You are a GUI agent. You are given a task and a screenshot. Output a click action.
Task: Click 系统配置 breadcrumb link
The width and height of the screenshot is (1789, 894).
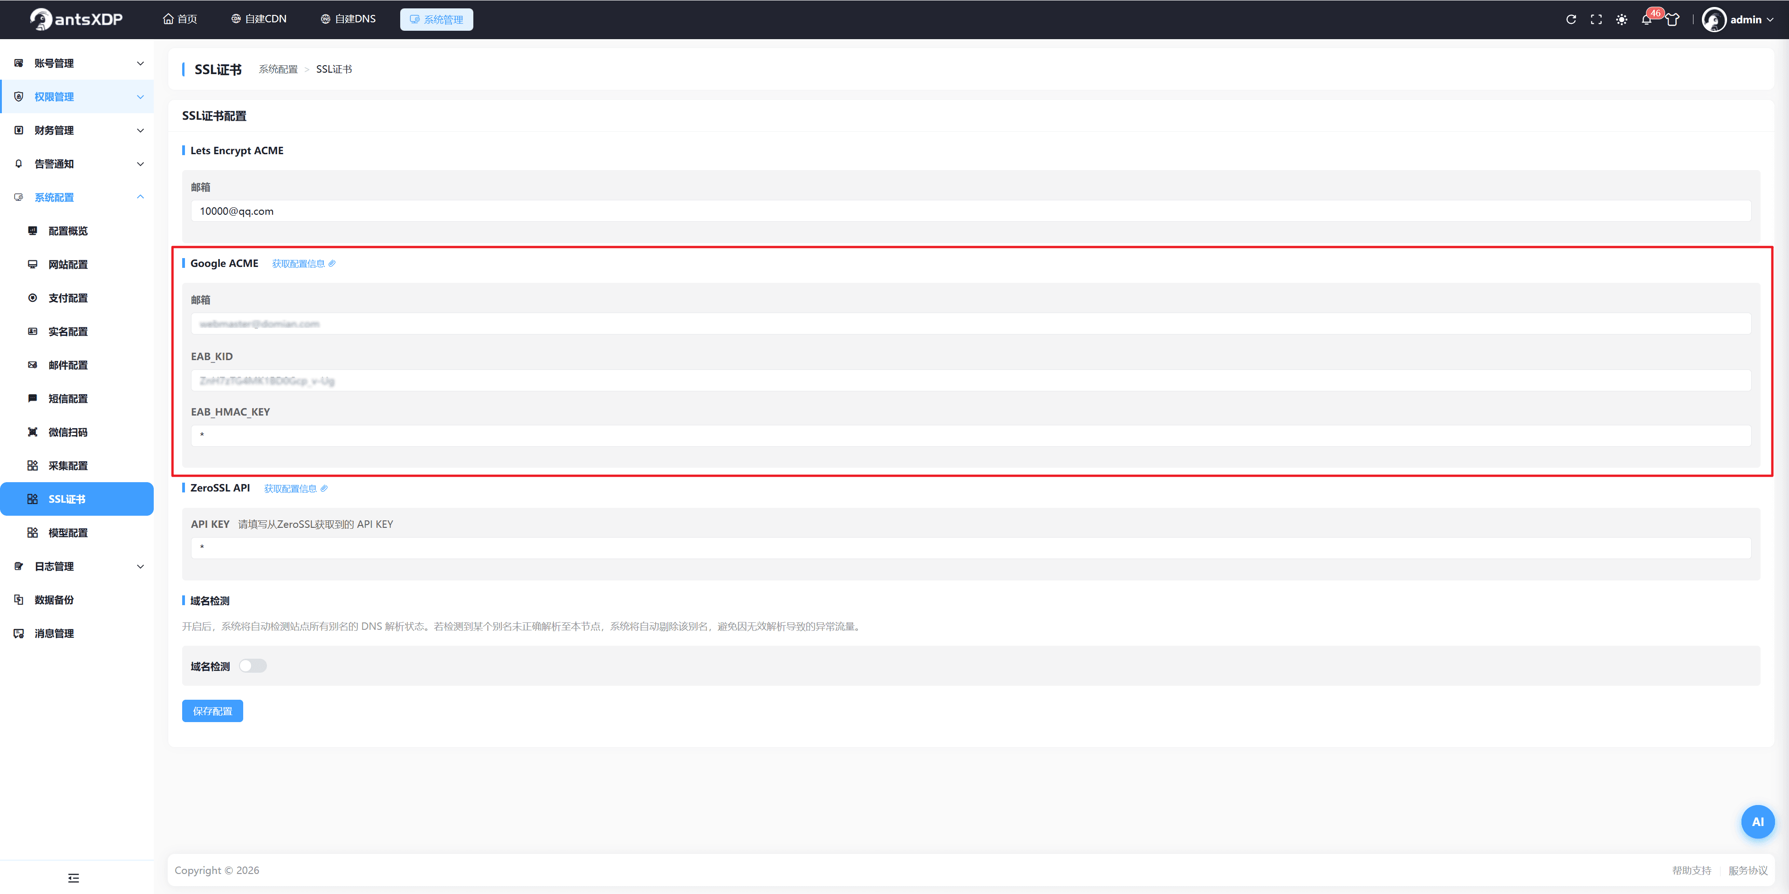278,69
